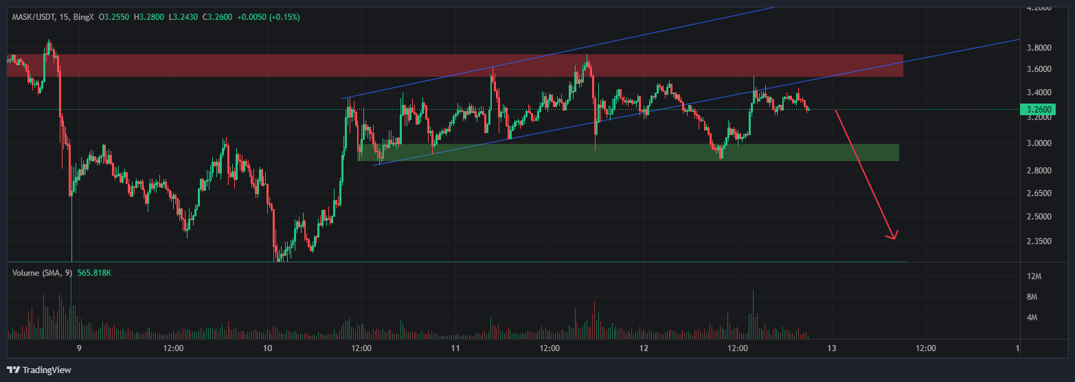Select the high value H3.2800
This screenshot has width=1075, height=382.
tap(150, 16)
